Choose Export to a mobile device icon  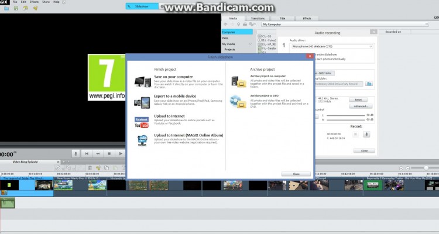pos(142,102)
